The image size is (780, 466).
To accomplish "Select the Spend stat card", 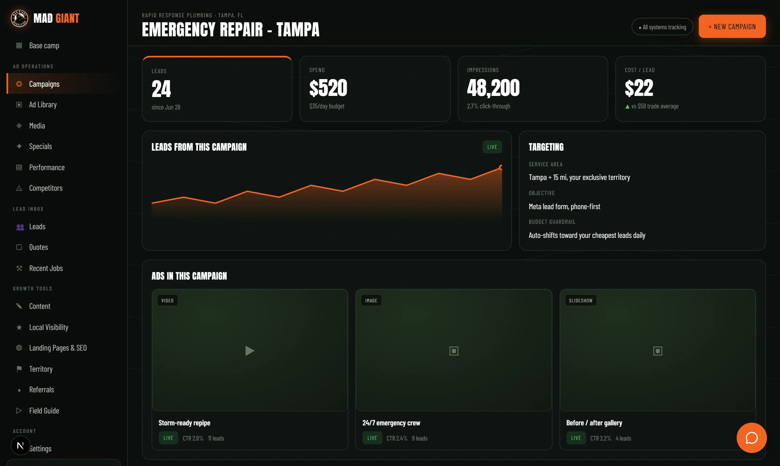I will point(375,89).
